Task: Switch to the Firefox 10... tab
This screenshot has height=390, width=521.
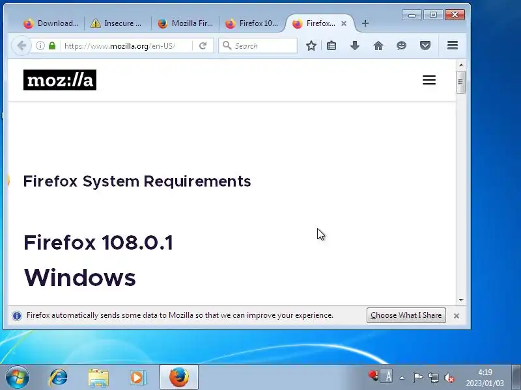Action: point(251,23)
